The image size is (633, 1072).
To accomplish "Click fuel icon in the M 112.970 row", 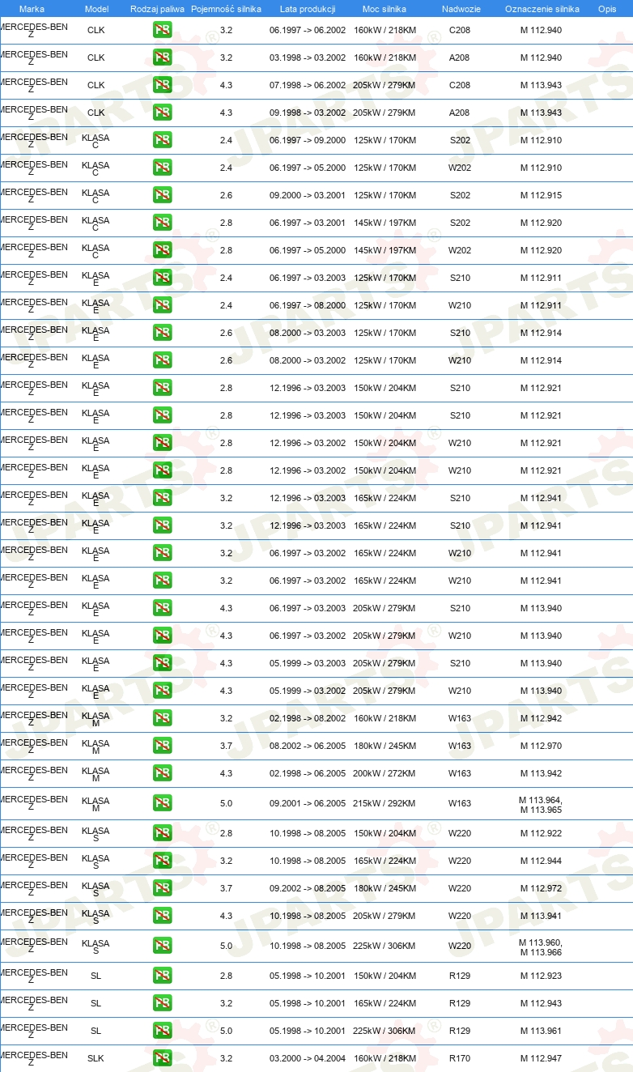I will coord(163,746).
